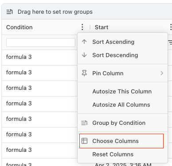The width and height of the screenshot is (172, 166).
Task: Open the Start column filter icon
Action: coord(170,42)
